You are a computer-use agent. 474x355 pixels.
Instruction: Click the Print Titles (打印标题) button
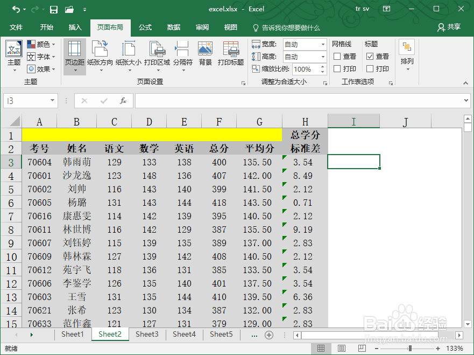pyautogui.click(x=231, y=53)
